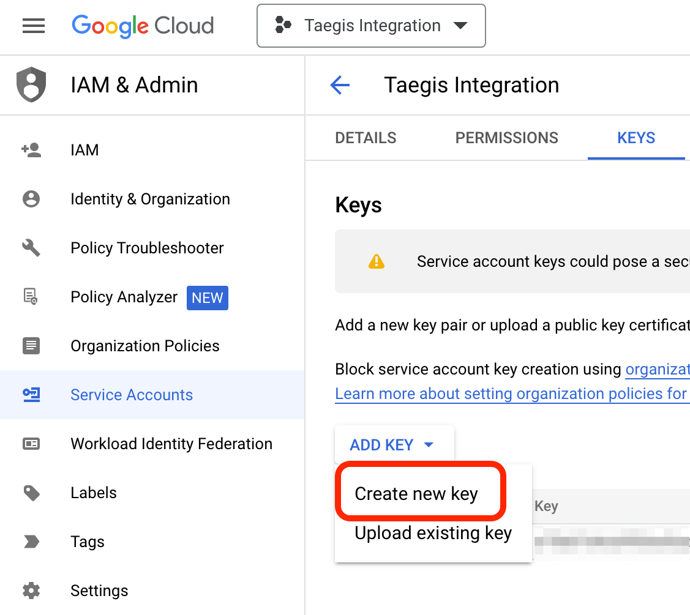Click the Key column header
Image resolution: width=690 pixels, height=615 pixels.
click(546, 506)
